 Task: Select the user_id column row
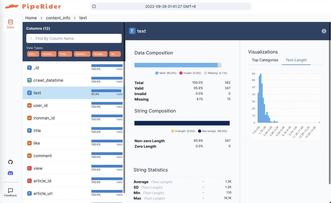tap(74, 105)
